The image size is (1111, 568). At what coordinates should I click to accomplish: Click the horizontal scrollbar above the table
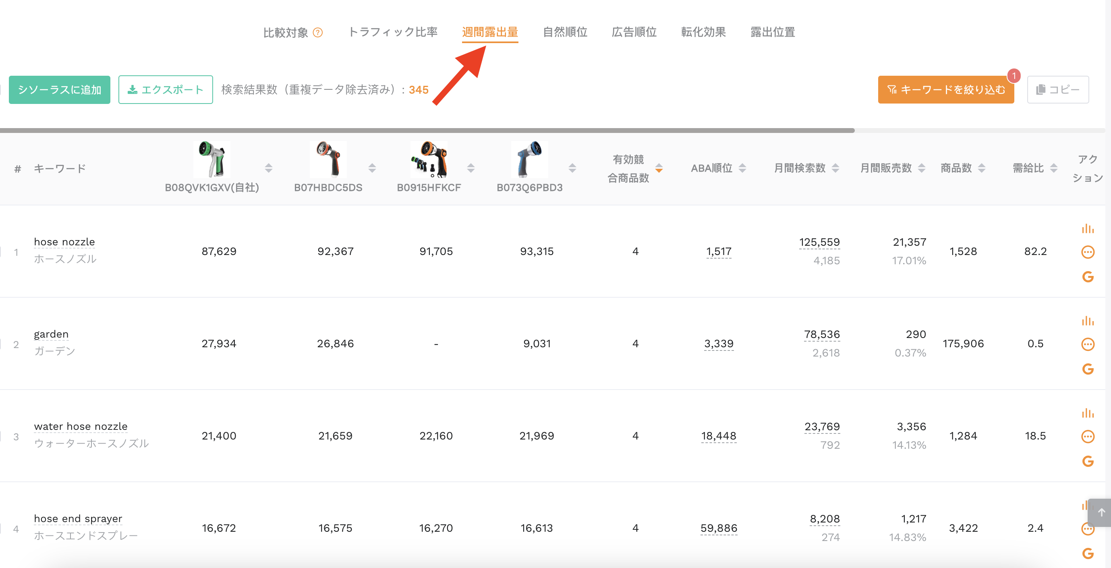click(x=427, y=130)
